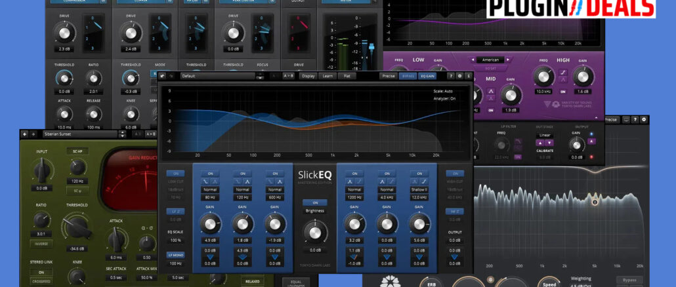Click the undo arrow icon in SlickEQ toolbar

click(163, 76)
